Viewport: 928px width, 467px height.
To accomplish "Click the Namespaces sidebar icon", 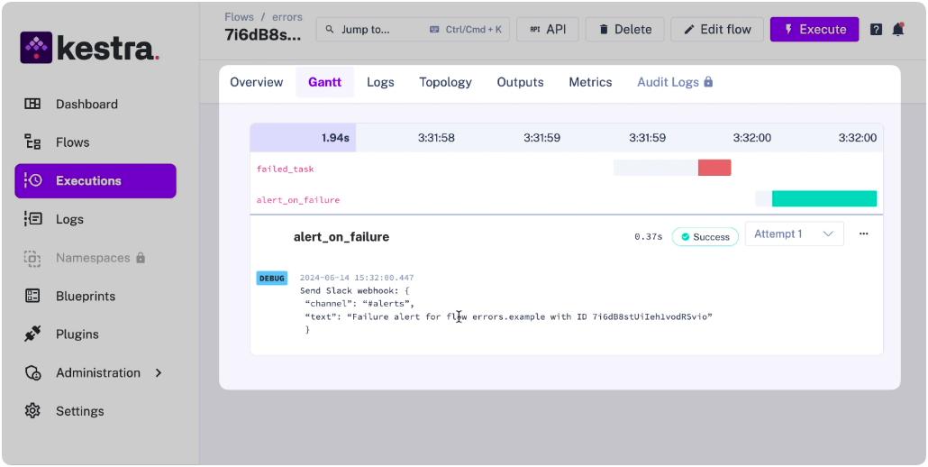I will pos(32,258).
